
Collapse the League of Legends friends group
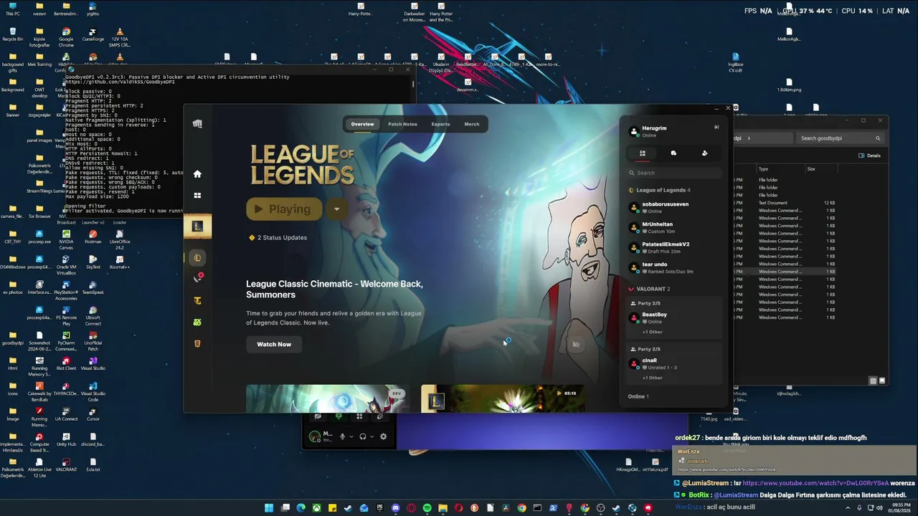(x=660, y=190)
